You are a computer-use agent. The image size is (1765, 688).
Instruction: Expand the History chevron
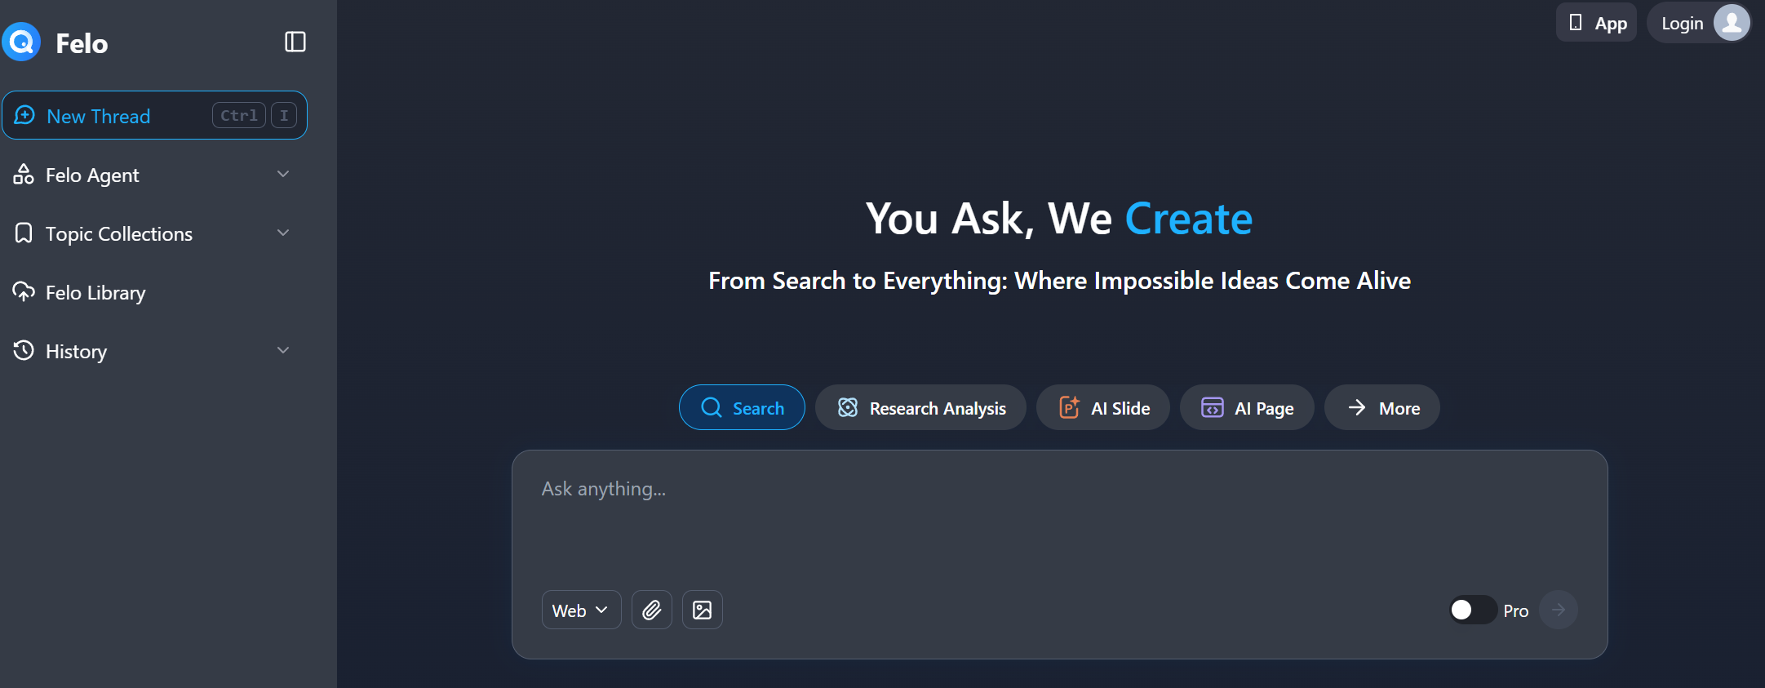tap(283, 350)
